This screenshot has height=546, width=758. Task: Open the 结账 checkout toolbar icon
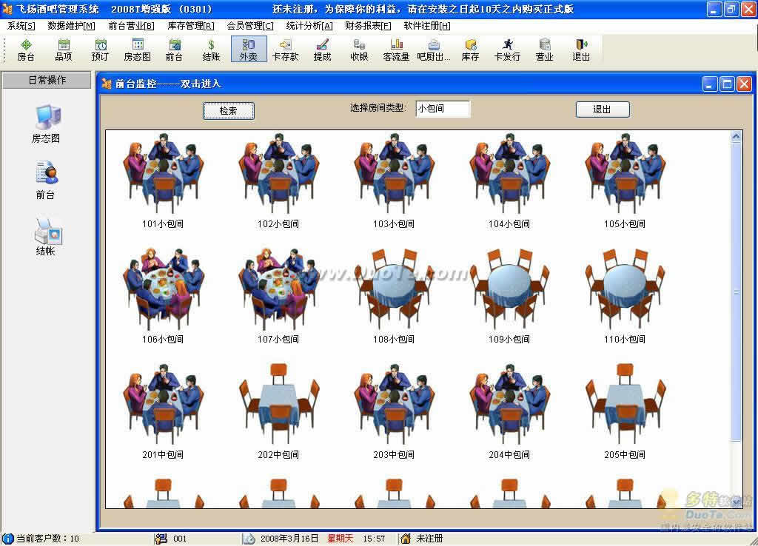(x=211, y=50)
